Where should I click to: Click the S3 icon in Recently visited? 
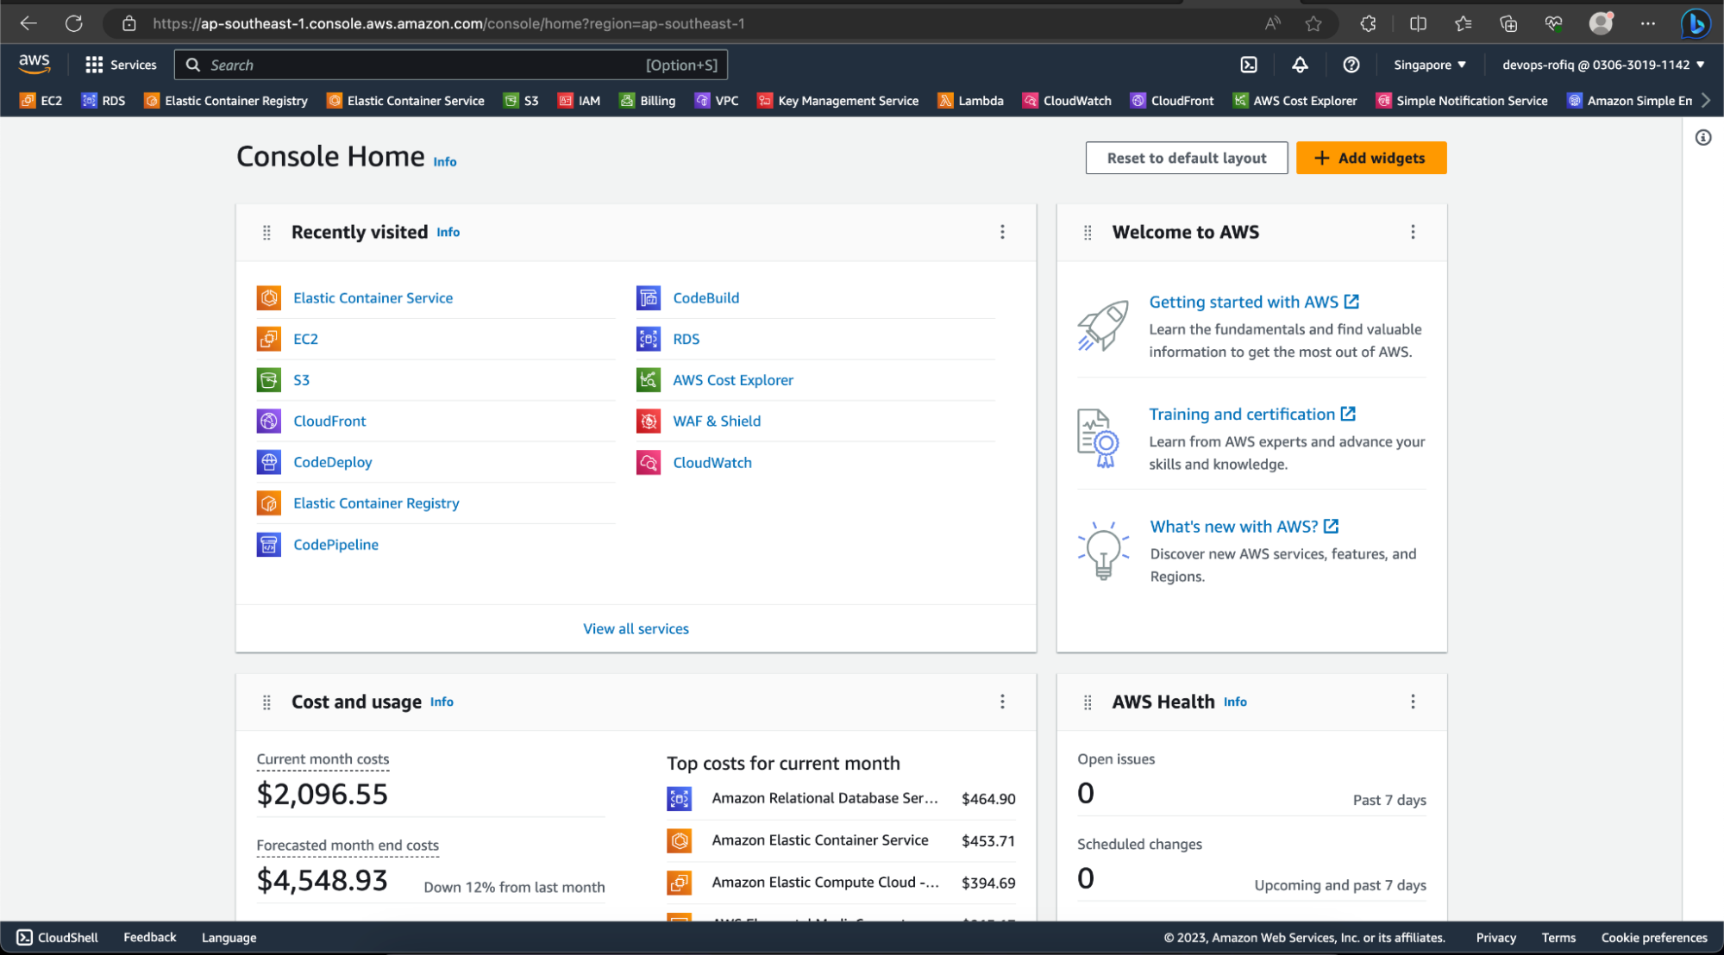(269, 380)
